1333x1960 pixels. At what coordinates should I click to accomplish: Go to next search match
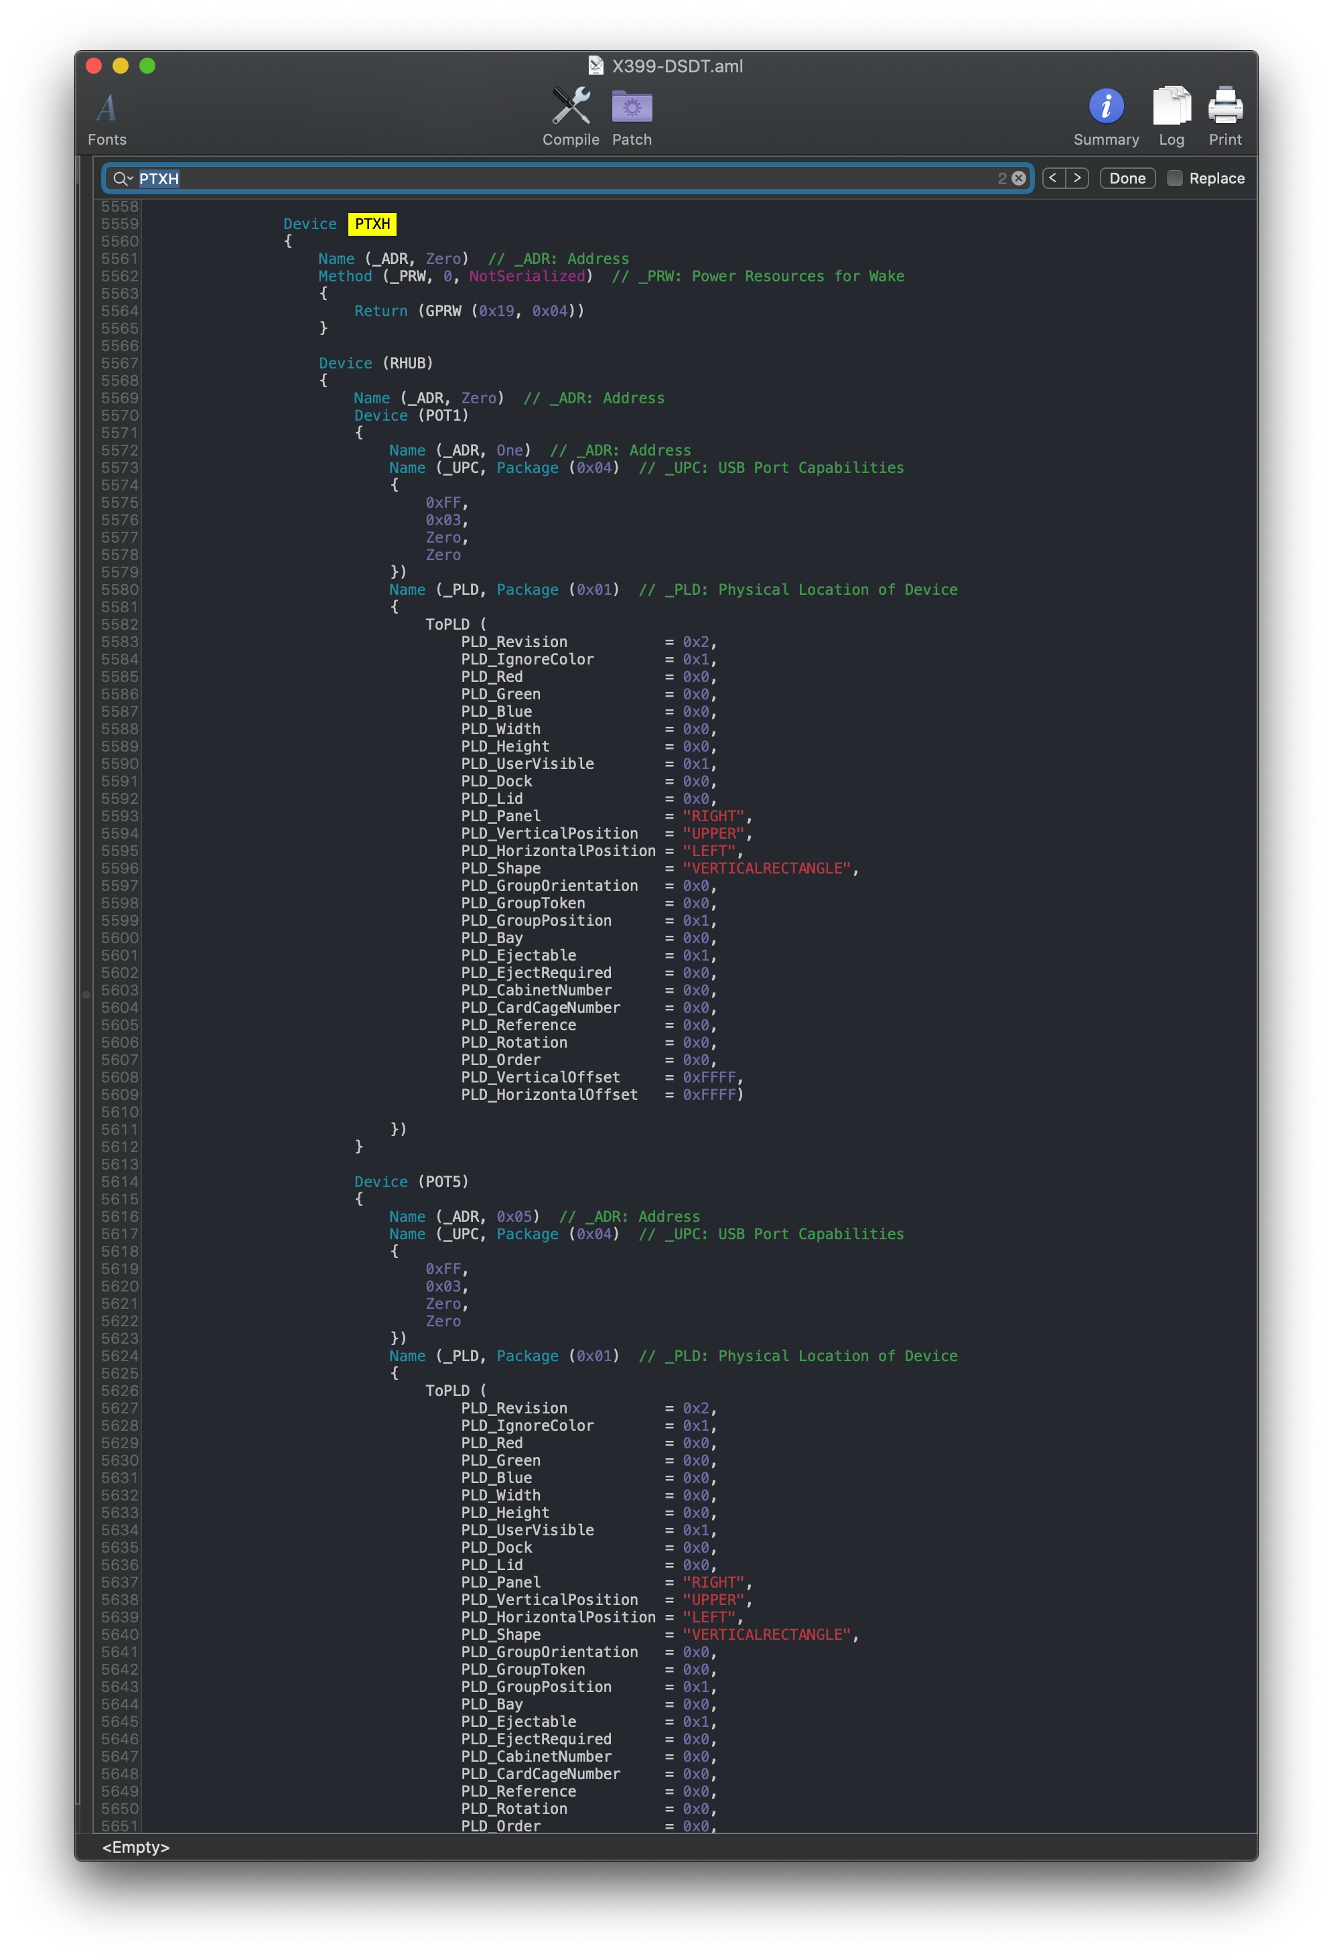click(x=1076, y=179)
